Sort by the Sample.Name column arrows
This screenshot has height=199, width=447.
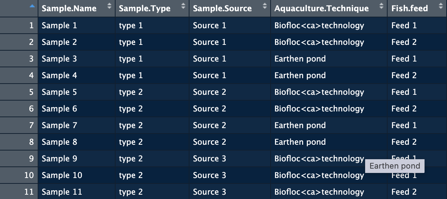point(110,6)
